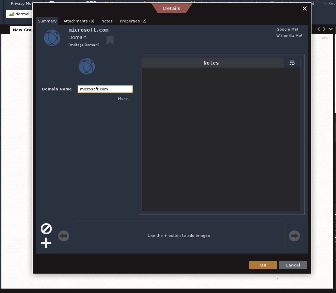Click the Google Me! link
The width and height of the screenshot is (336, 293).
[x=287, y=29]
